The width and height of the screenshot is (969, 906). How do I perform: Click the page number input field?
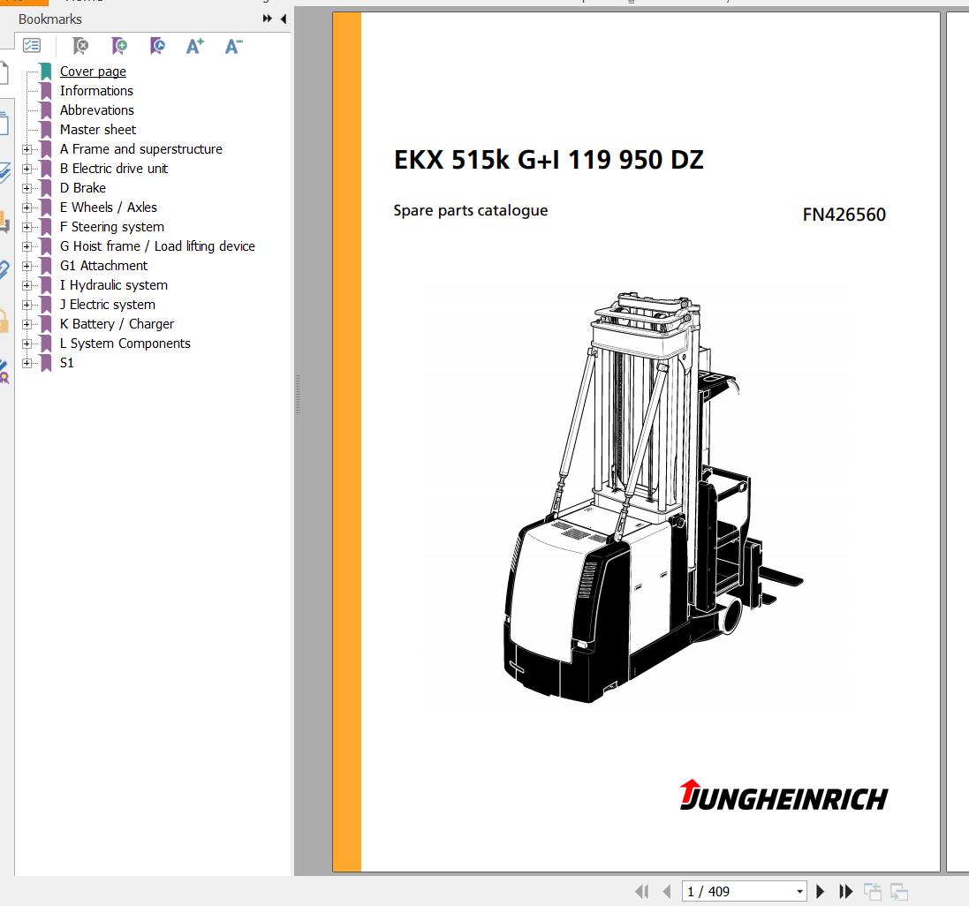(738, 891)
